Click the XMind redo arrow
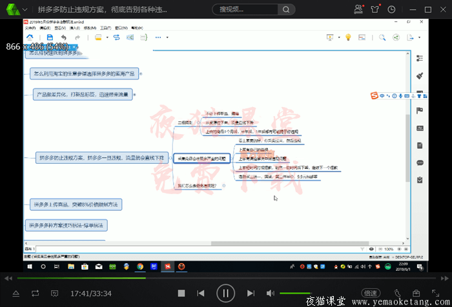 coord(77,37)
